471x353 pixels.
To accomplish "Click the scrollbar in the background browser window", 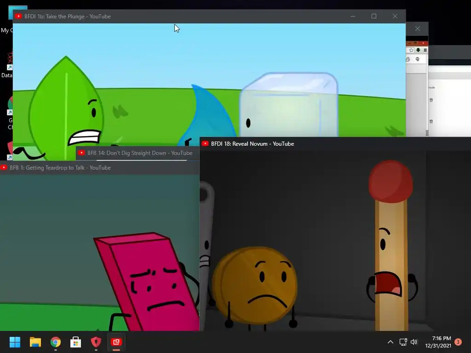I will [427, 133].
